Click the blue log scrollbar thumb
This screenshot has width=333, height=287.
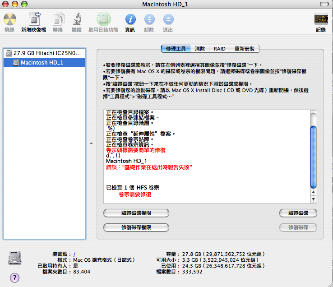click(313, 157)
